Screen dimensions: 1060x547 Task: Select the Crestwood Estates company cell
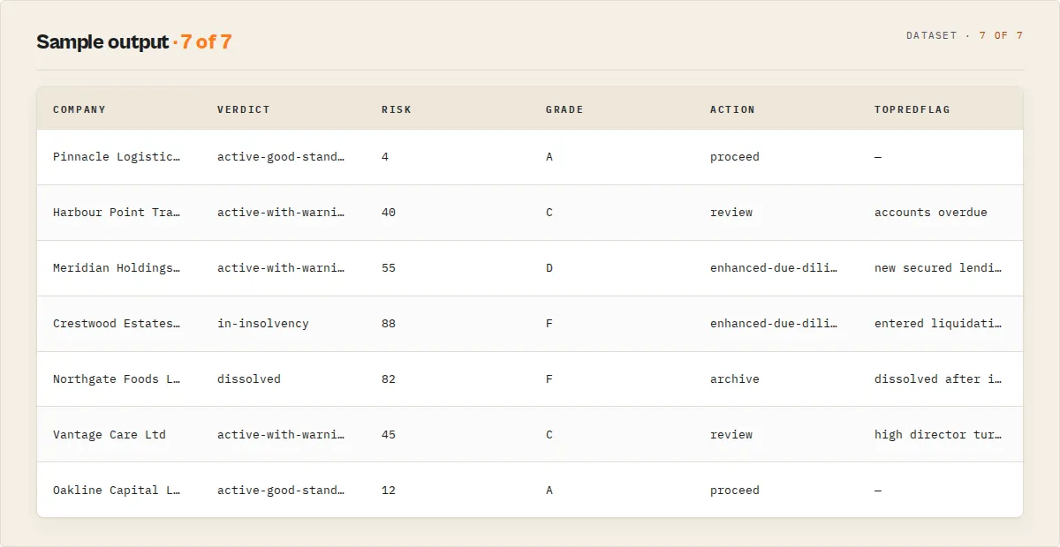click(117, 324)
